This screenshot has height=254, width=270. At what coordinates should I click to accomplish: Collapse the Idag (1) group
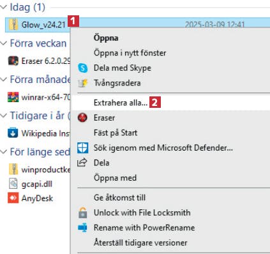pos(4,7)
